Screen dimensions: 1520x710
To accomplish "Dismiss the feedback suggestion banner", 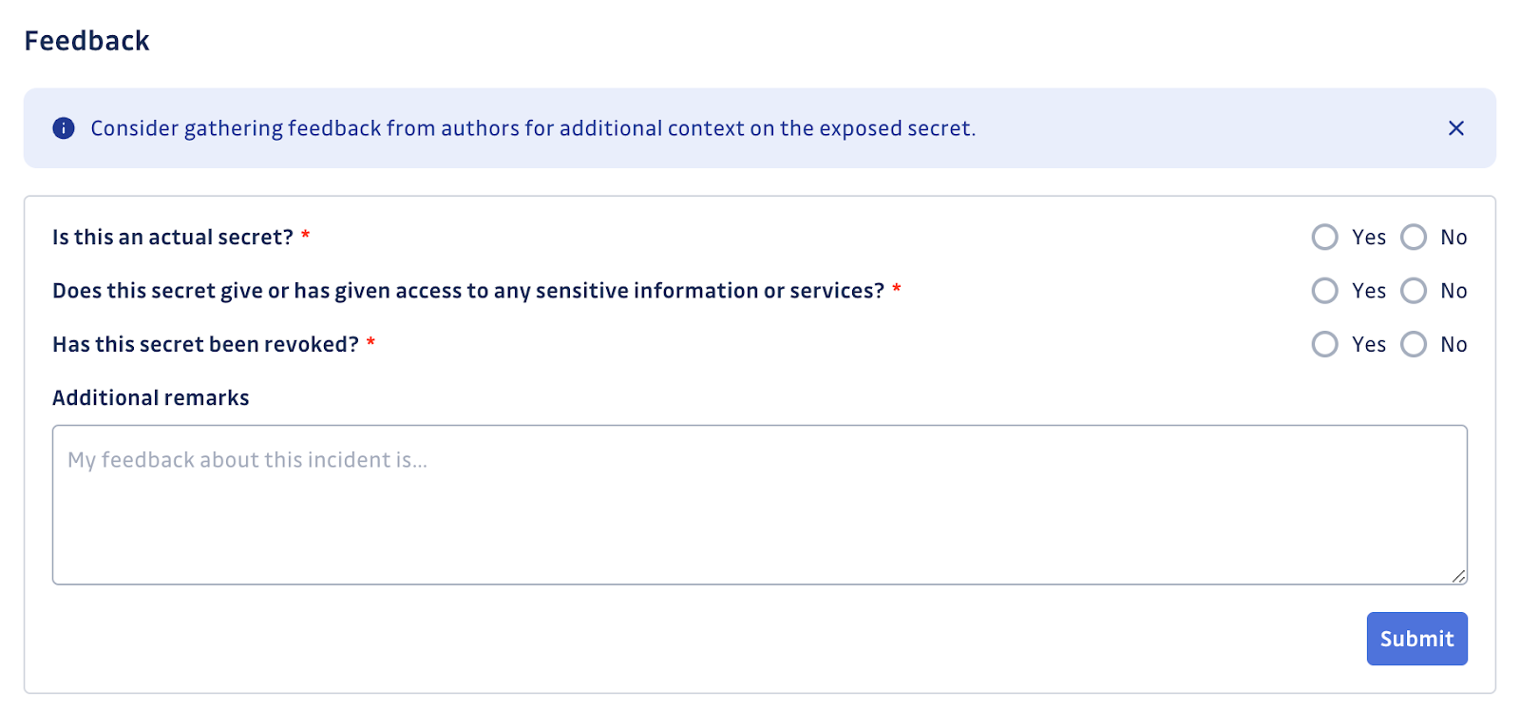I will point(1455,127).
